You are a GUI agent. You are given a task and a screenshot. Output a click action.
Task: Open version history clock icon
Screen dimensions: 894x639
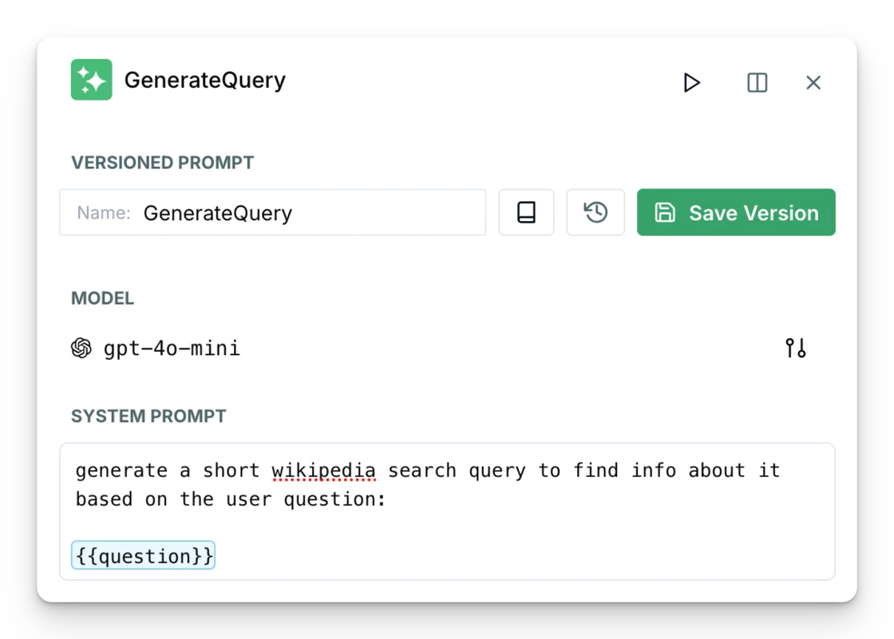pyautogui.click(x=595, y=212)
